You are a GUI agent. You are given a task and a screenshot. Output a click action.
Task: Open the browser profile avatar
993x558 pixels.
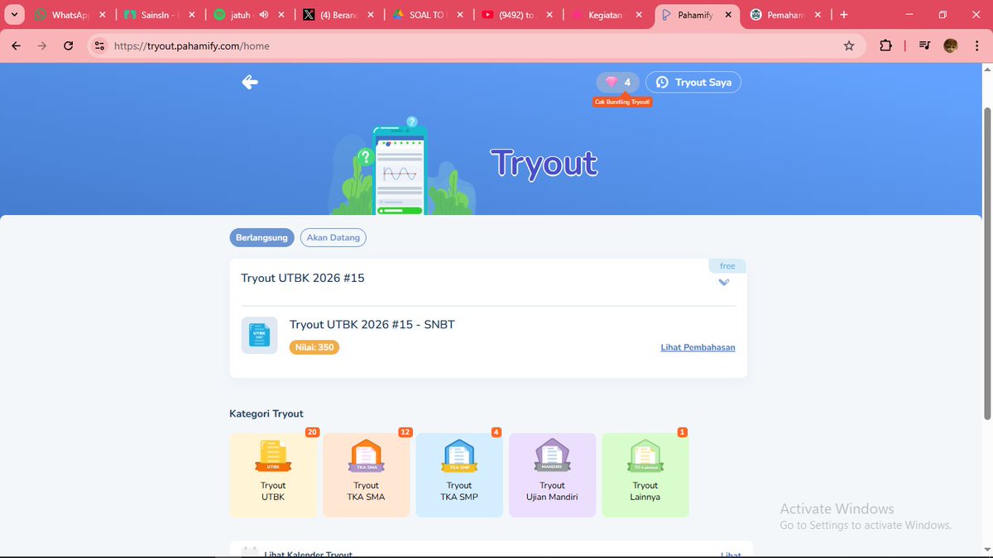pos(951,46)
